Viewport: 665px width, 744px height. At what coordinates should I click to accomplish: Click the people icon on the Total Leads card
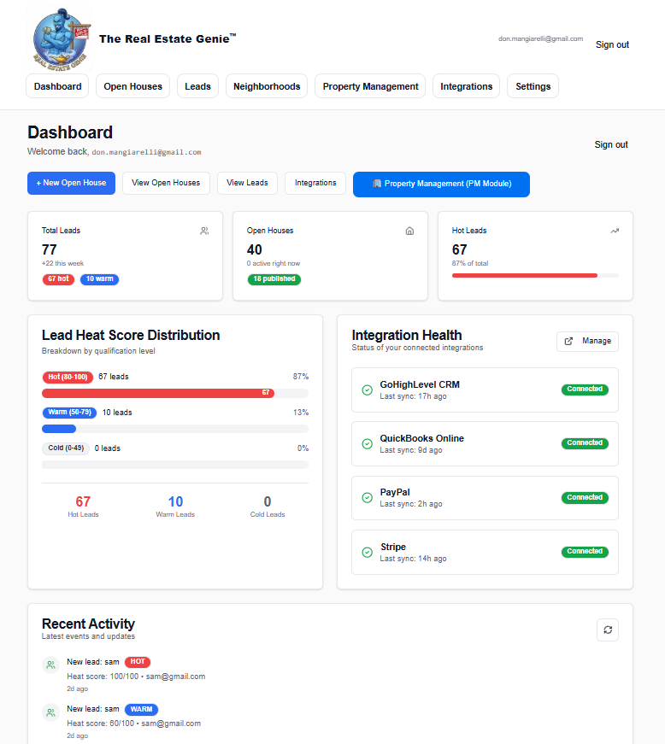pos(204,231)
